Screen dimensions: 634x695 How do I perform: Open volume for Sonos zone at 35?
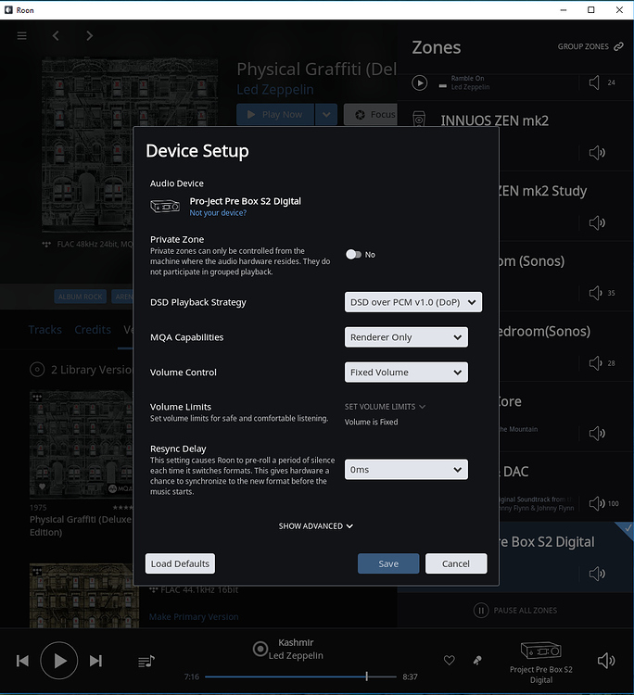595,293
